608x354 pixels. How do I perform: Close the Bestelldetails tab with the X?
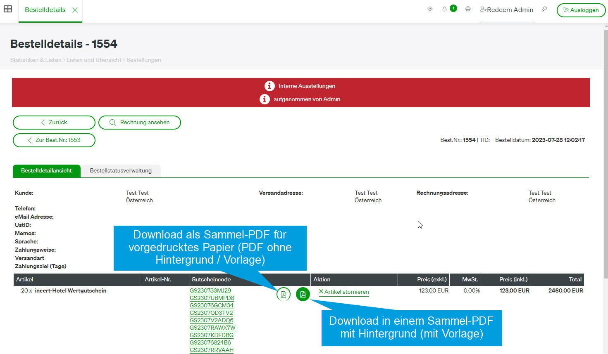point(75,10)
